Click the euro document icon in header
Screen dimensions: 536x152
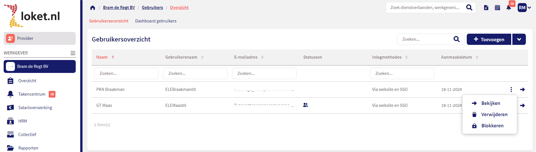tap(486, 8)
